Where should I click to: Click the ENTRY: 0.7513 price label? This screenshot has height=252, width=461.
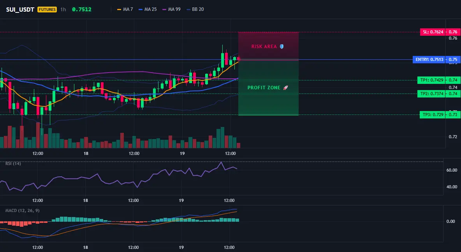point(429,59)
